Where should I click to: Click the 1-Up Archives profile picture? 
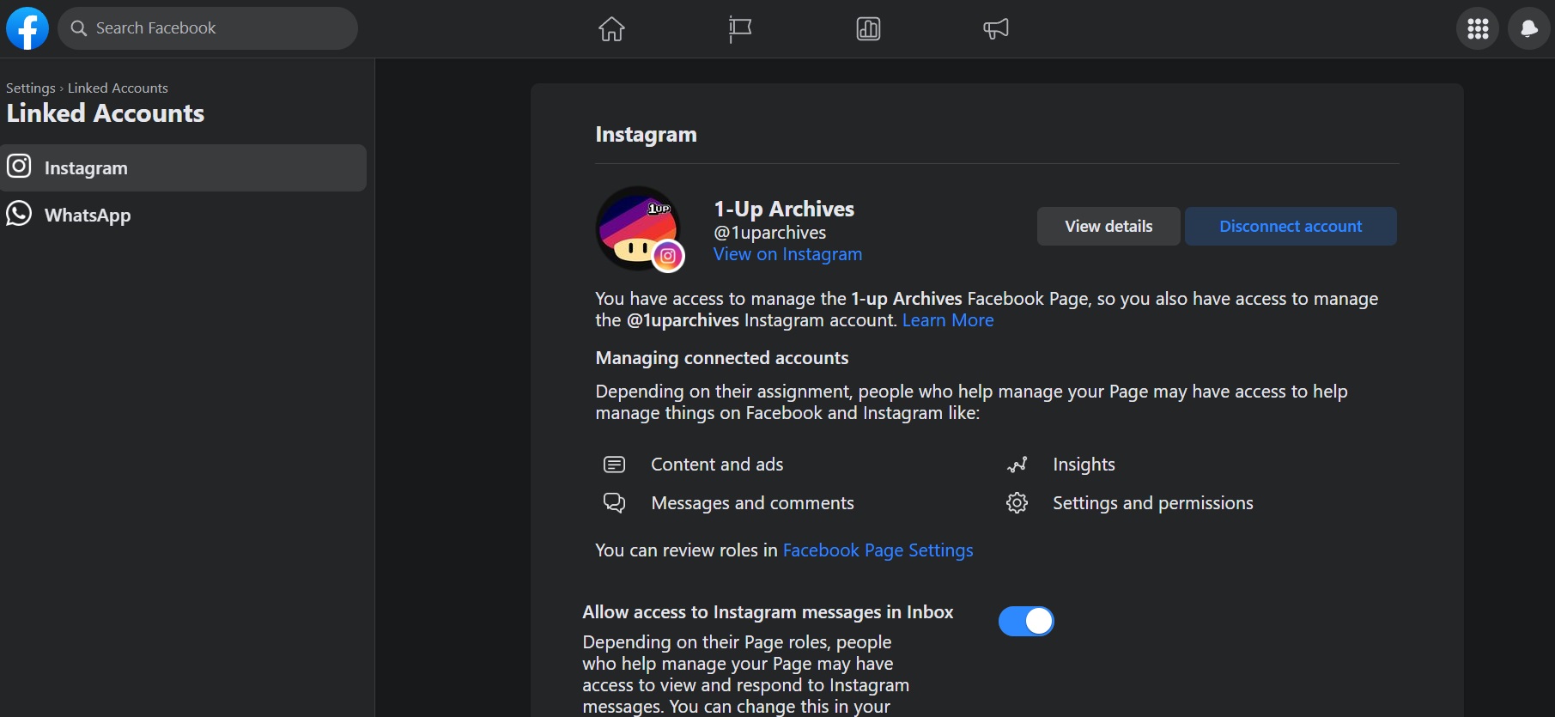(x=638, y=228)
